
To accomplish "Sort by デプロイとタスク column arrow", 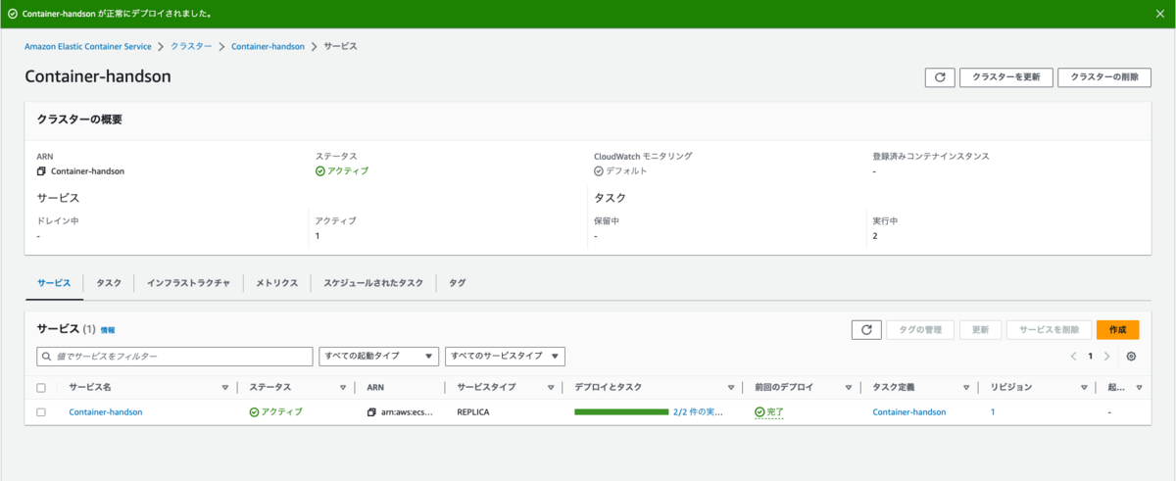I will pos(731,388).
